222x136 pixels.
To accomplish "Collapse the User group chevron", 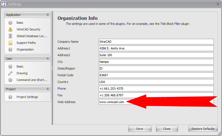I will click(48, 59).
